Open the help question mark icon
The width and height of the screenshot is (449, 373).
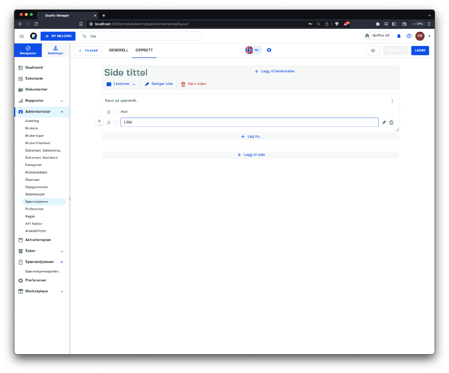pos(409,36)
